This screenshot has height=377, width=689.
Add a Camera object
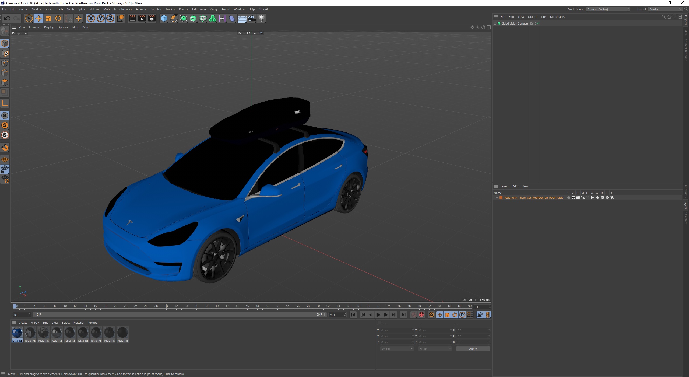tap(252, 18)
